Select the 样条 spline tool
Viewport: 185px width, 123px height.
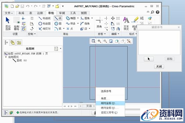click(x=71, y=24)
